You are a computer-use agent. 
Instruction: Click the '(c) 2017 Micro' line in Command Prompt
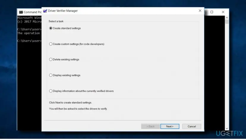(x=29, y=21)
